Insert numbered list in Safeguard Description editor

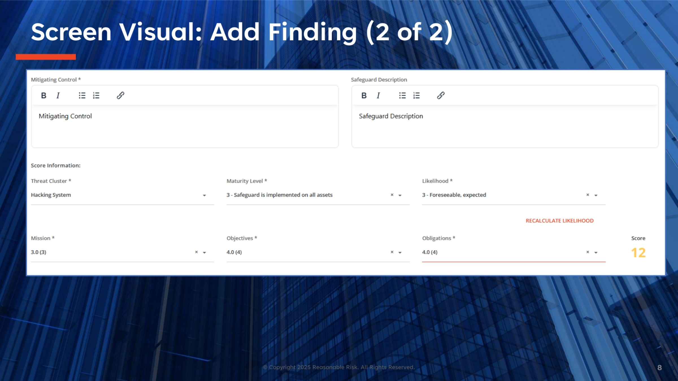click(x=416, y=95)
